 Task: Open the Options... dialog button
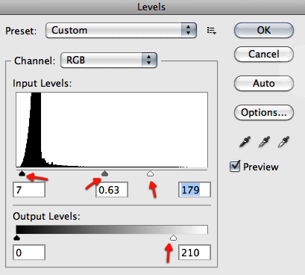pos(264,112)
